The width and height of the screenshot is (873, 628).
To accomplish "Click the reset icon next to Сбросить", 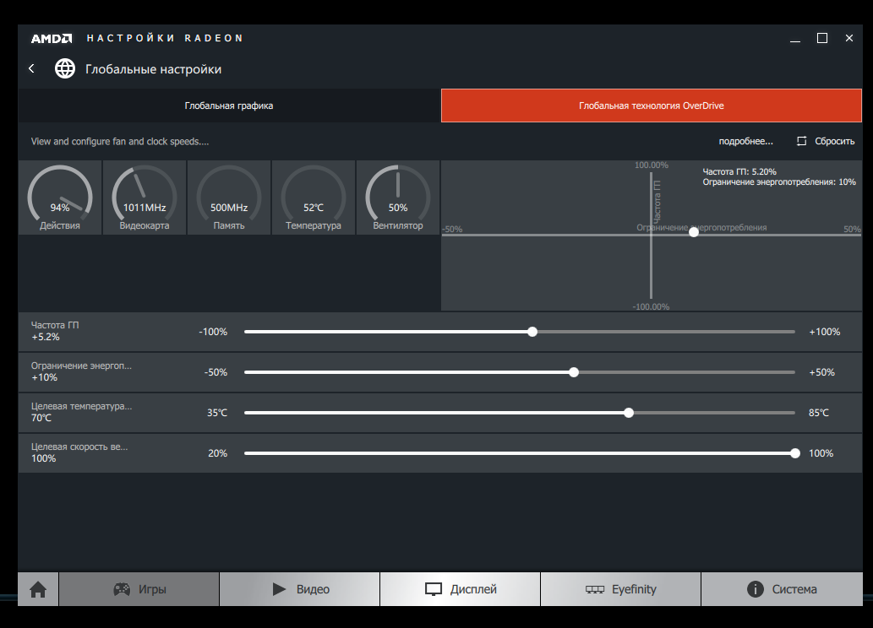I will [x=801, y=141].
